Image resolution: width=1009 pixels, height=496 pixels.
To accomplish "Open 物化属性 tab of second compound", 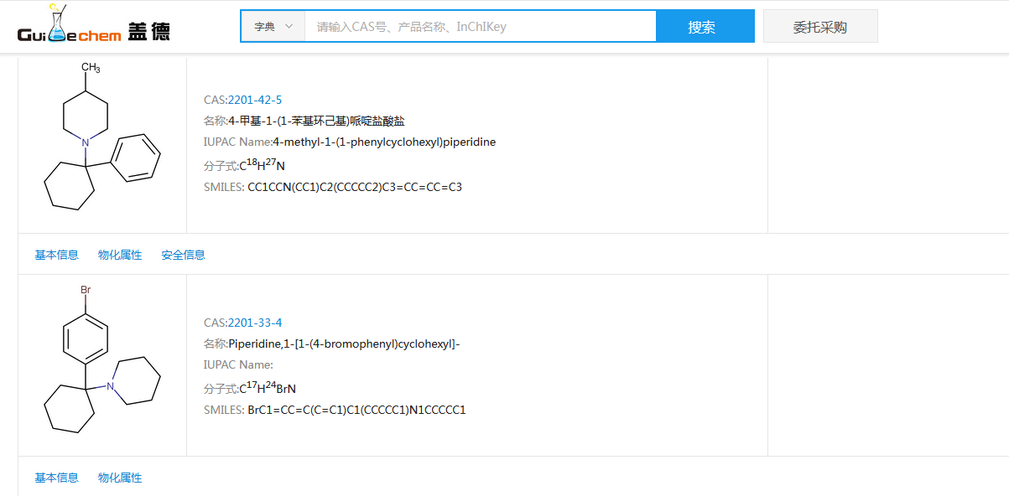I will pos(120,477).
